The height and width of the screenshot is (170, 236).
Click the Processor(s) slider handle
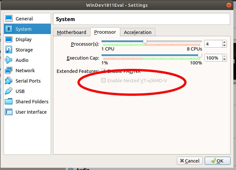coord(145,41)
